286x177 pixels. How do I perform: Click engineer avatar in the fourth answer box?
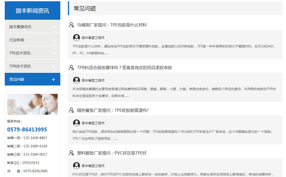[77, 166]
